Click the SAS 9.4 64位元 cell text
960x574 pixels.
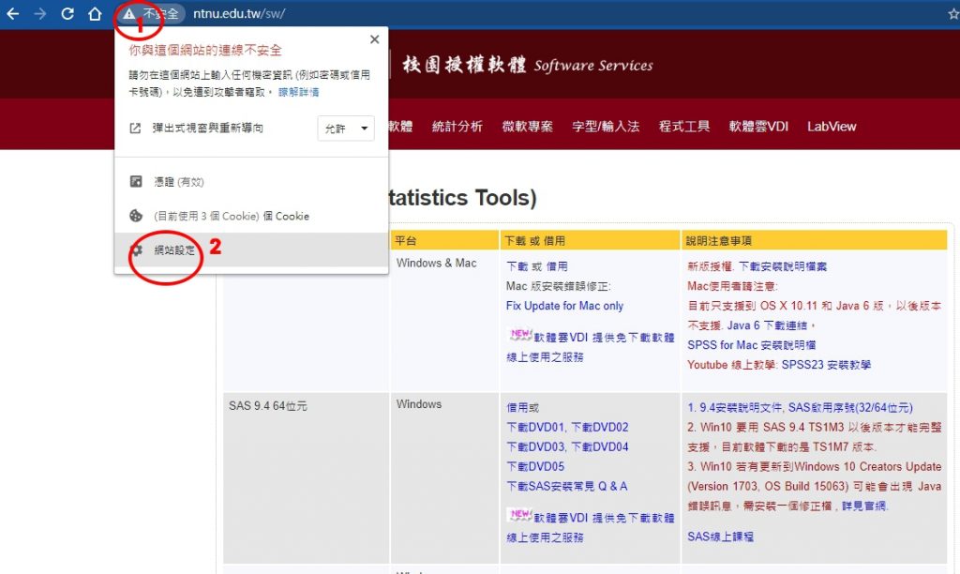coord(267,405)
